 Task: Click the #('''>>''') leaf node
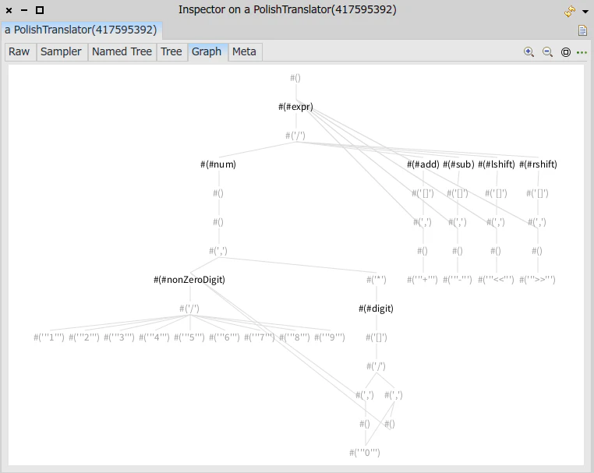click(x=537, y=280)
